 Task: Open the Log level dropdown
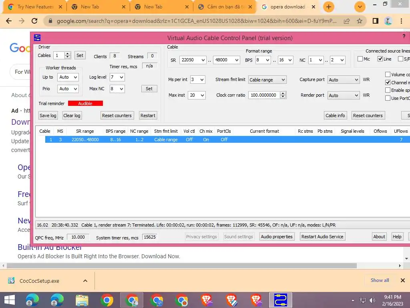coord(117,77)
